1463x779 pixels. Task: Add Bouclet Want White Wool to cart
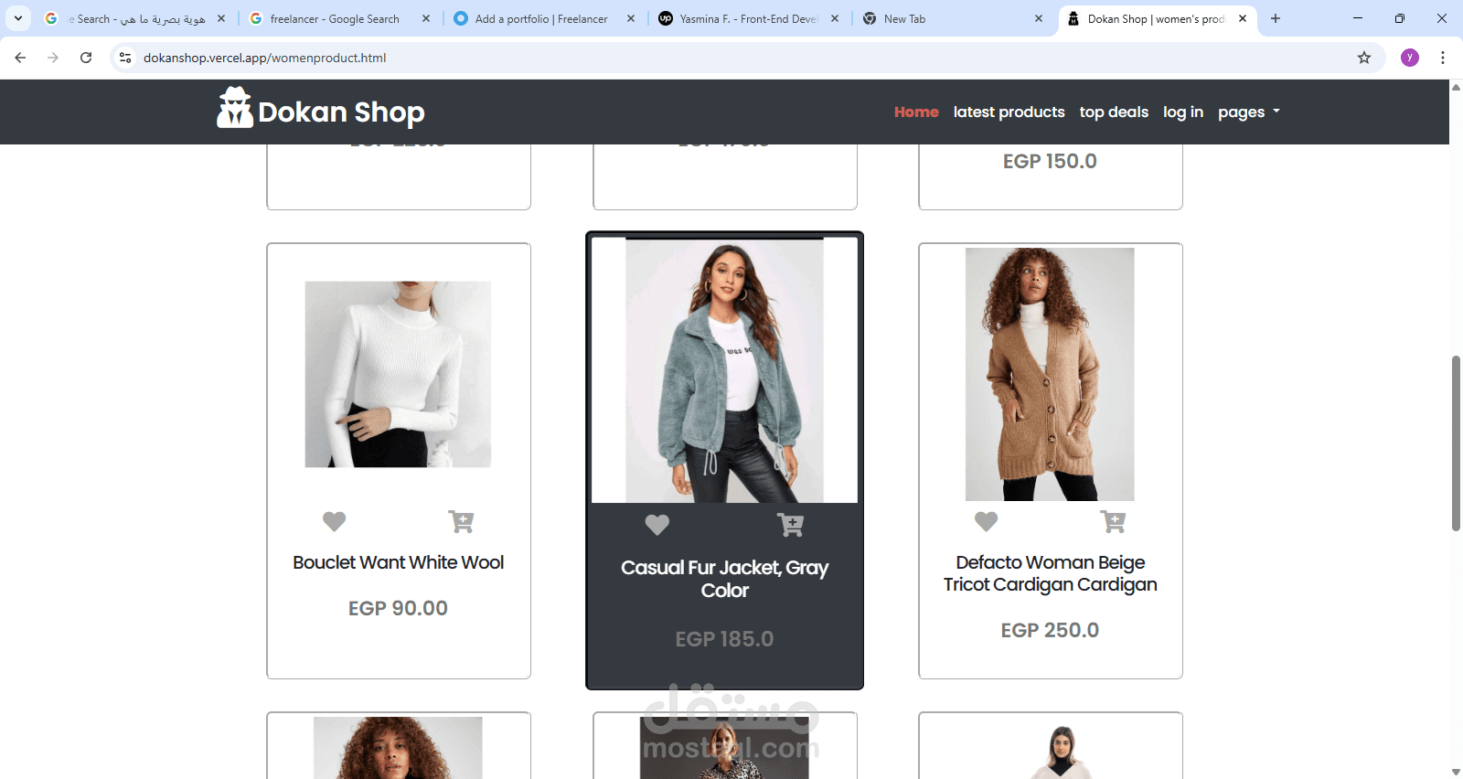point(461,521)
